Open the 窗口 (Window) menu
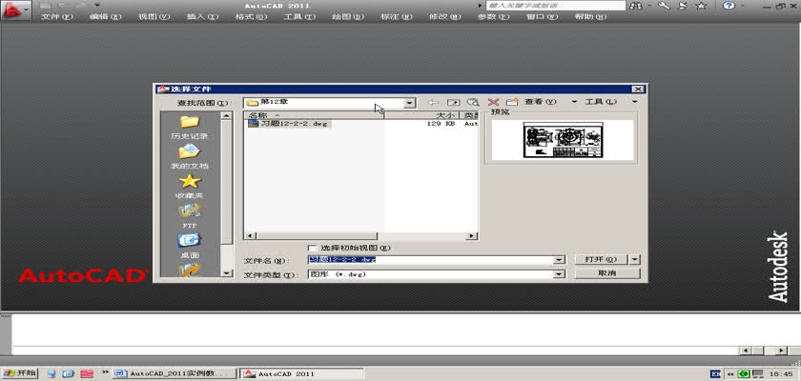The width and height of the screenshot is (801, 381). (542, 16)
